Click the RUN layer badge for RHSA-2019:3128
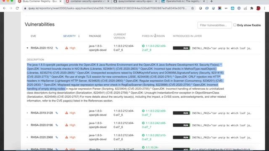 pos(181,113)
